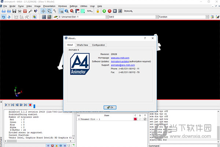Screen dimensions: 220x147
Task: Open the Utilities menu
Action: pyautogui.click(x=84, y=6)
